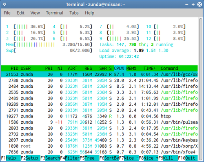Sort by the USER column header
The width and height of the screenshot is (204, 162).
pos(26,69)
